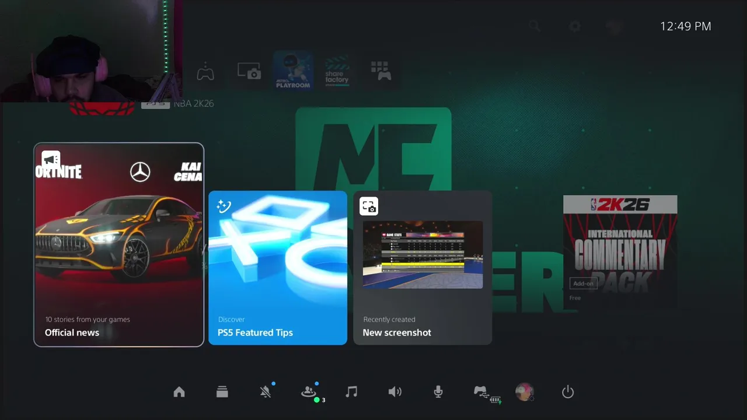
Task: Open the 2K26 International Commentary Pack add-on
Action: (x=620, y=252)
